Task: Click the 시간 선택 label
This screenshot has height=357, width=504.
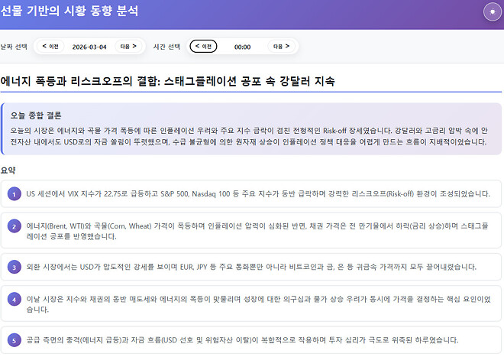Action: click(166, 47)
